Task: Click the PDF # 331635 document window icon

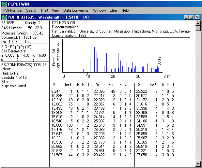Action: pyautogui.click(x=4, y=17)
